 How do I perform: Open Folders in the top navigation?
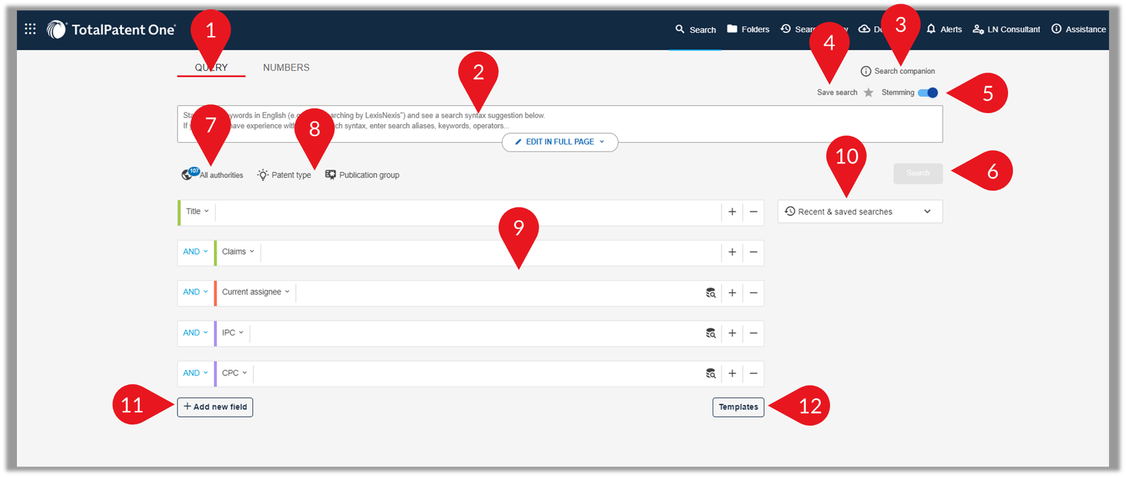pos(748,29)
